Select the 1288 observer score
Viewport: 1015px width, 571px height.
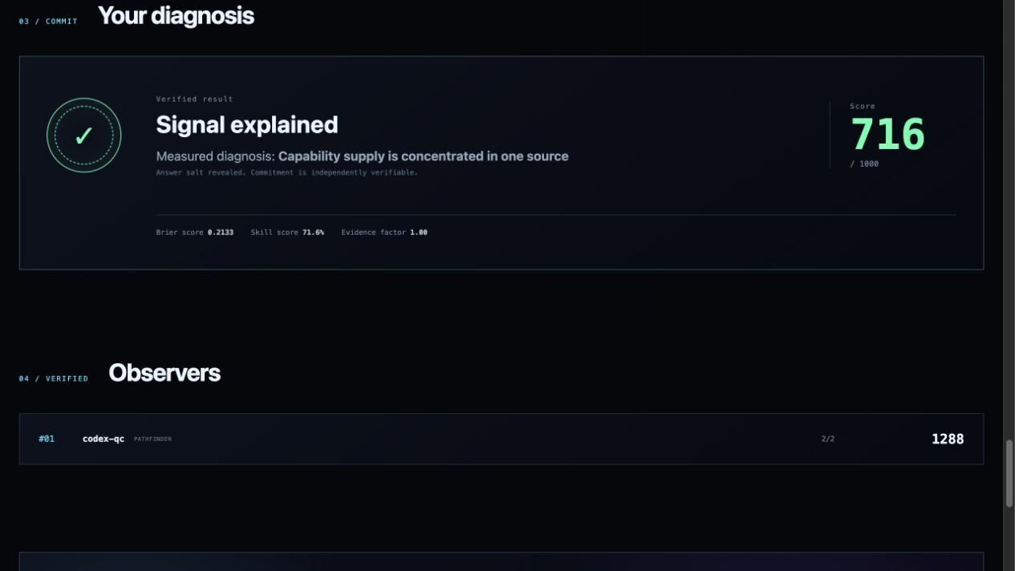[x=948, y=439]
